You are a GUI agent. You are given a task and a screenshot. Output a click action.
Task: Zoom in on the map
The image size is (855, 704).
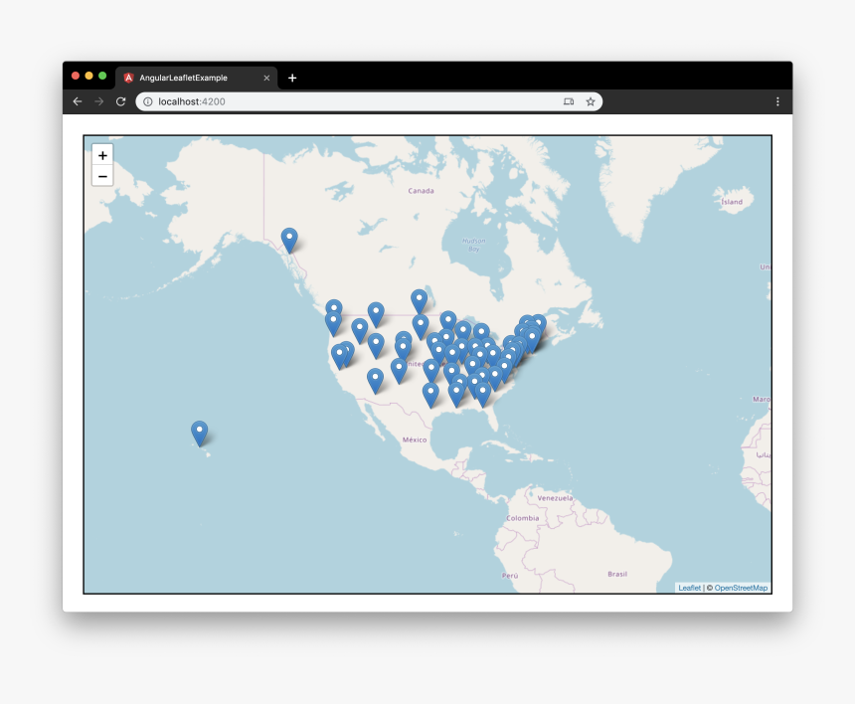point(102,155)
